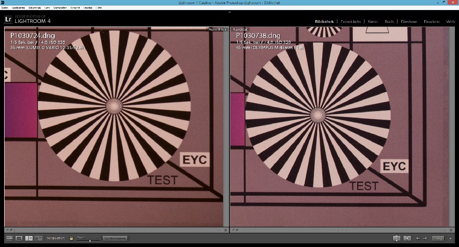The width and height of the screenshot is (459, 247).
Task: Click the Synchronisieren button
Action: 115,238
